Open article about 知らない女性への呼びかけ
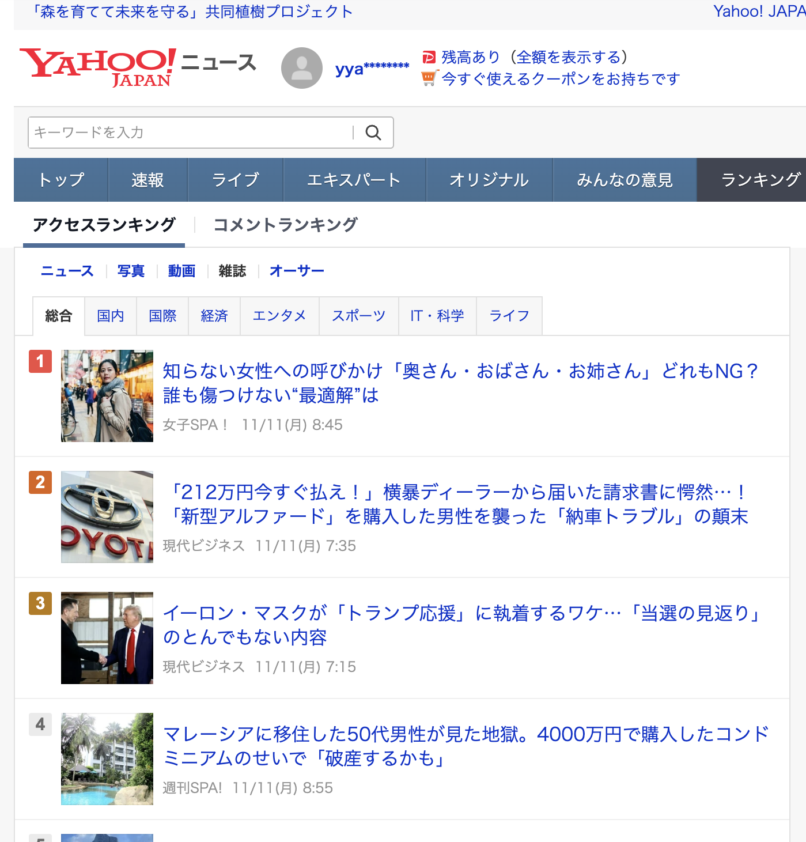Viewport: 806px width, 842px height. click(460, 383)
